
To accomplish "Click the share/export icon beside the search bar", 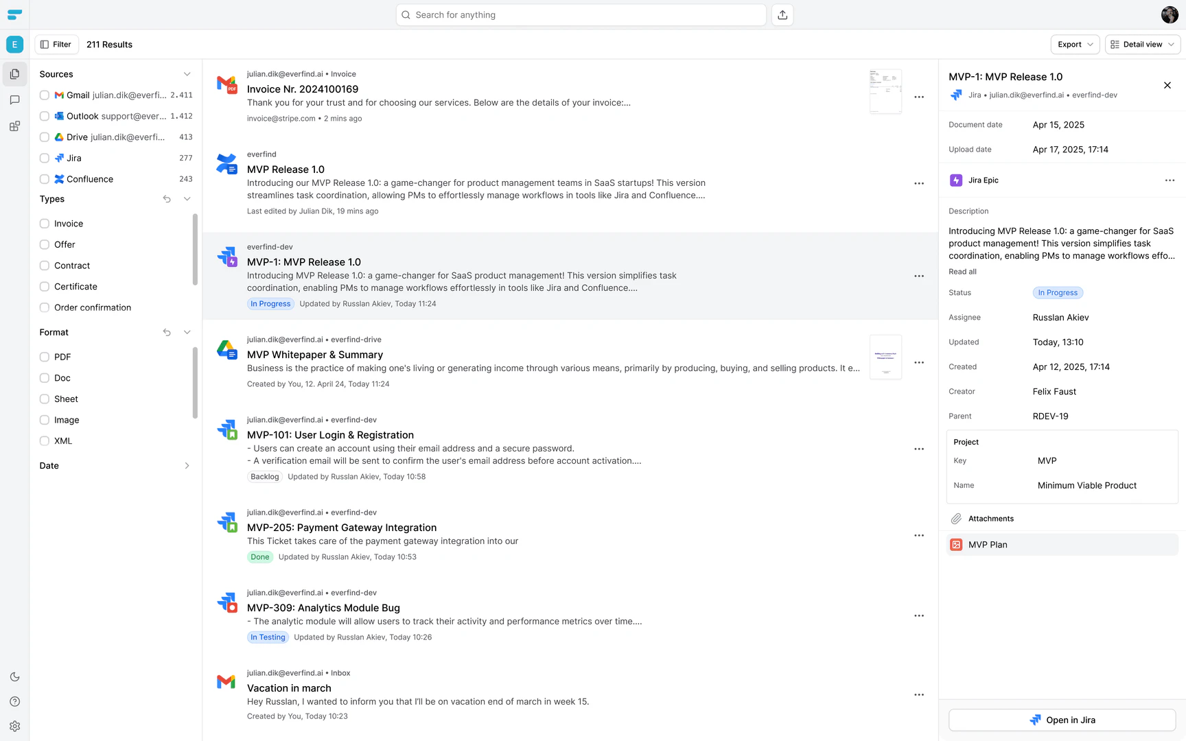I will [782, 14].
